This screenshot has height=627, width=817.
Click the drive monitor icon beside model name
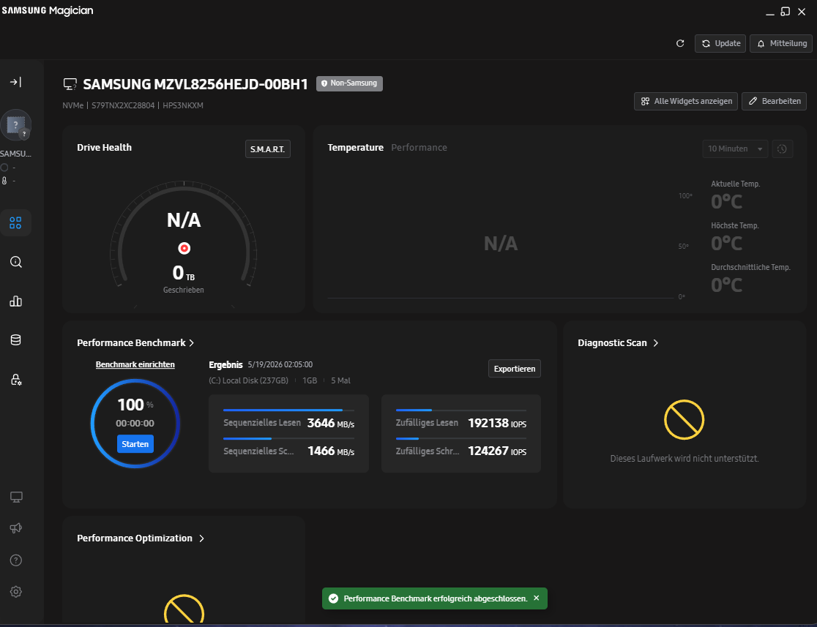click(70, 84)
